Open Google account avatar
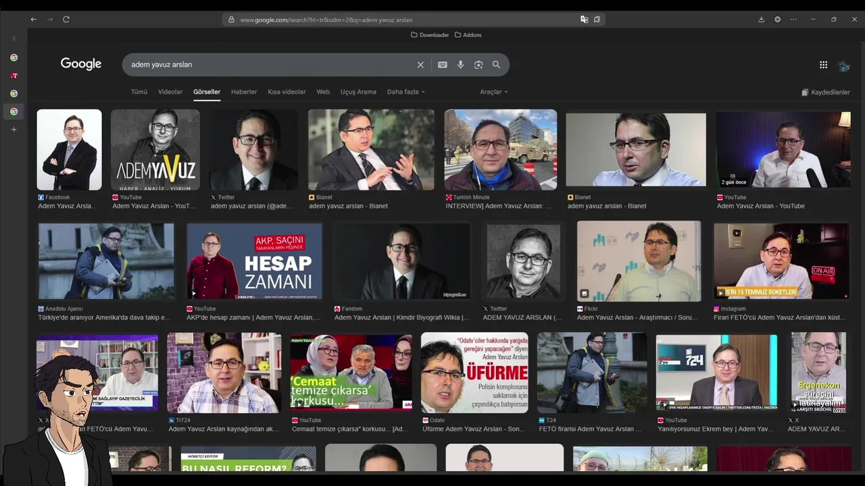Screen dimensions: 865x486 (x=843, y=65)
